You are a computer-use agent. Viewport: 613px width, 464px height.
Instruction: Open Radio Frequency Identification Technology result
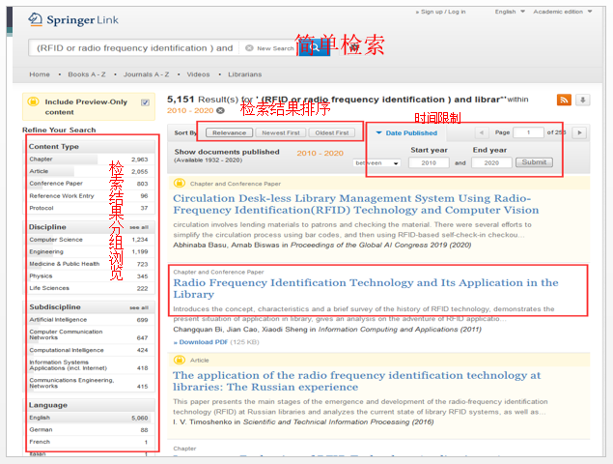[366, 288]
